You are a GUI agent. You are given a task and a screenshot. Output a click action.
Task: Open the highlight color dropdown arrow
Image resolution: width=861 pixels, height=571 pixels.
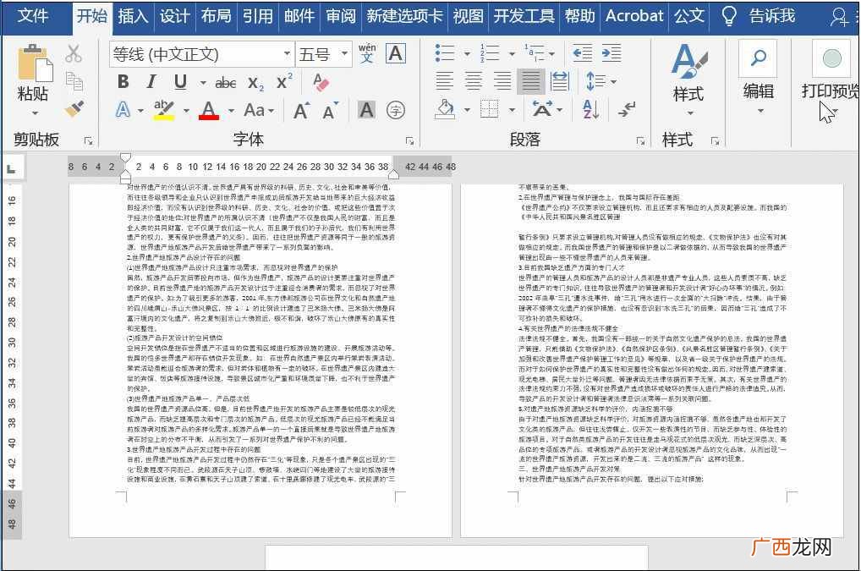coord(186,110)
